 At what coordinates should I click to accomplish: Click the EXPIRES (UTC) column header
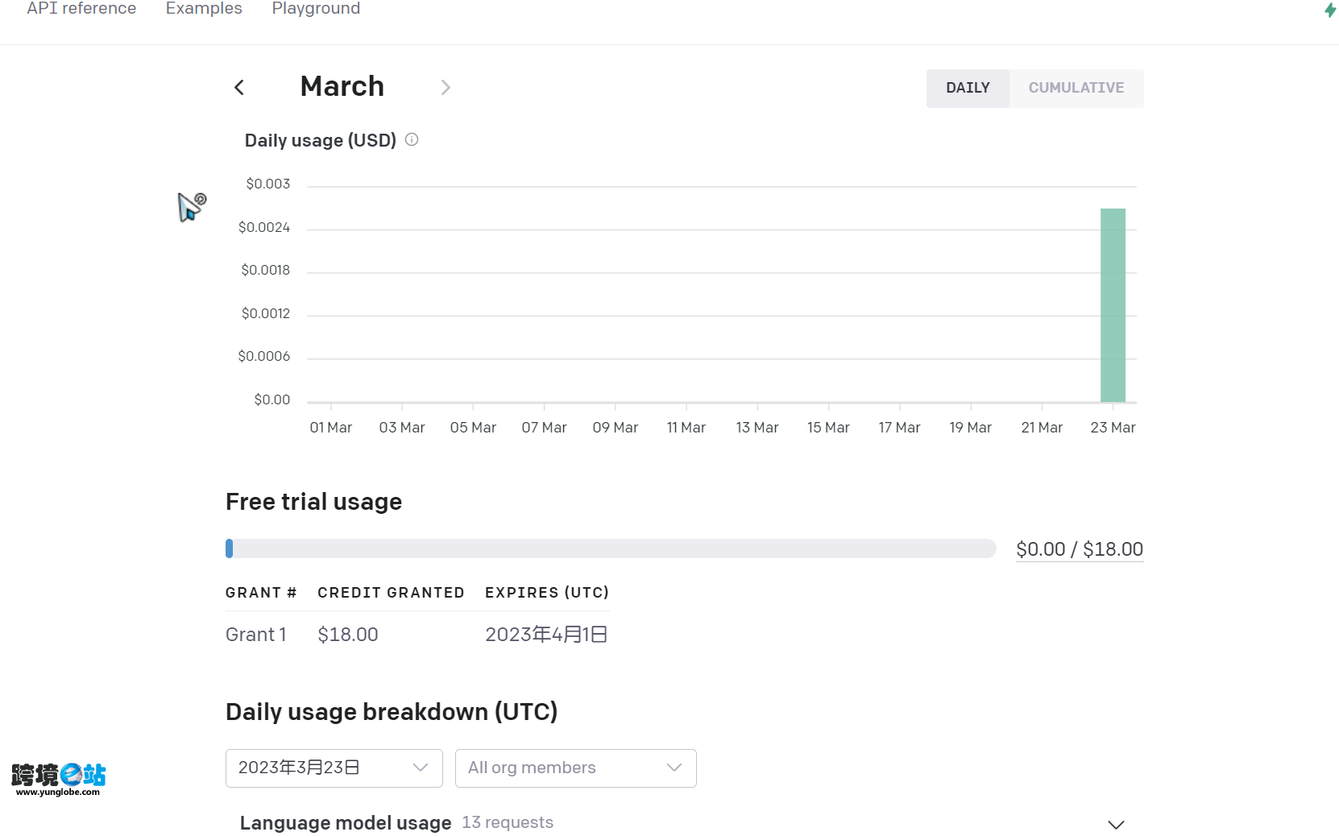click(x=547, y=593)
